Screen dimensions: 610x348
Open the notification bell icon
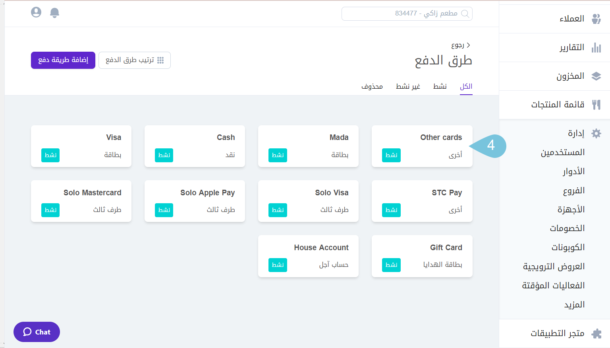tap(54, 12)
